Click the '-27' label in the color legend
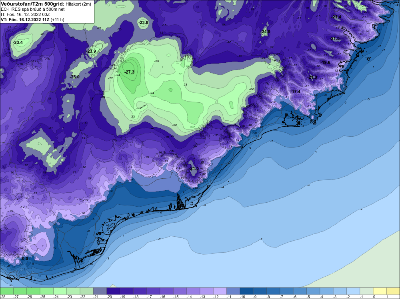 tap(16, 297)
